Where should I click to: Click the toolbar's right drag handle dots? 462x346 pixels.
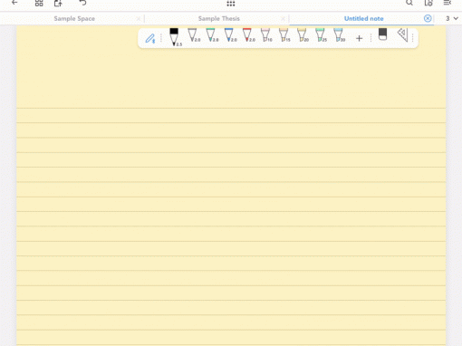tap(413, 38)
